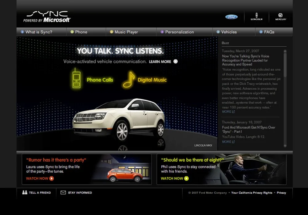Screen dimensions: 308x215
Task: Click WATCH NOW on Phil's video
Action: tap(172, 178)
